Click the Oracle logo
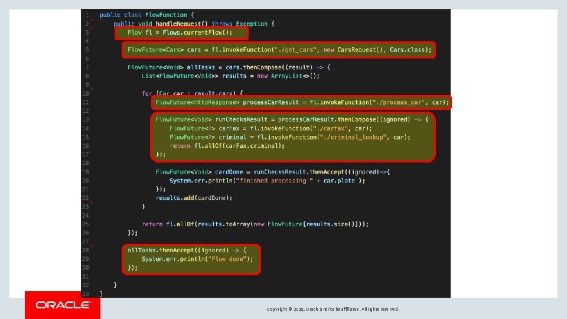 (x=63, y=305)
